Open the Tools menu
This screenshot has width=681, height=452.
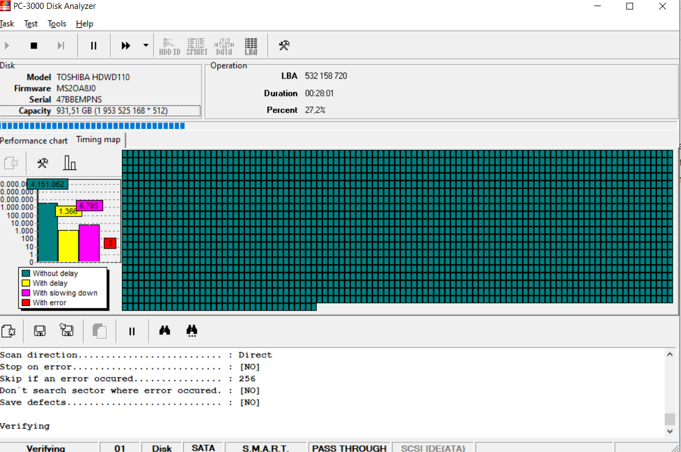(57, 23)
